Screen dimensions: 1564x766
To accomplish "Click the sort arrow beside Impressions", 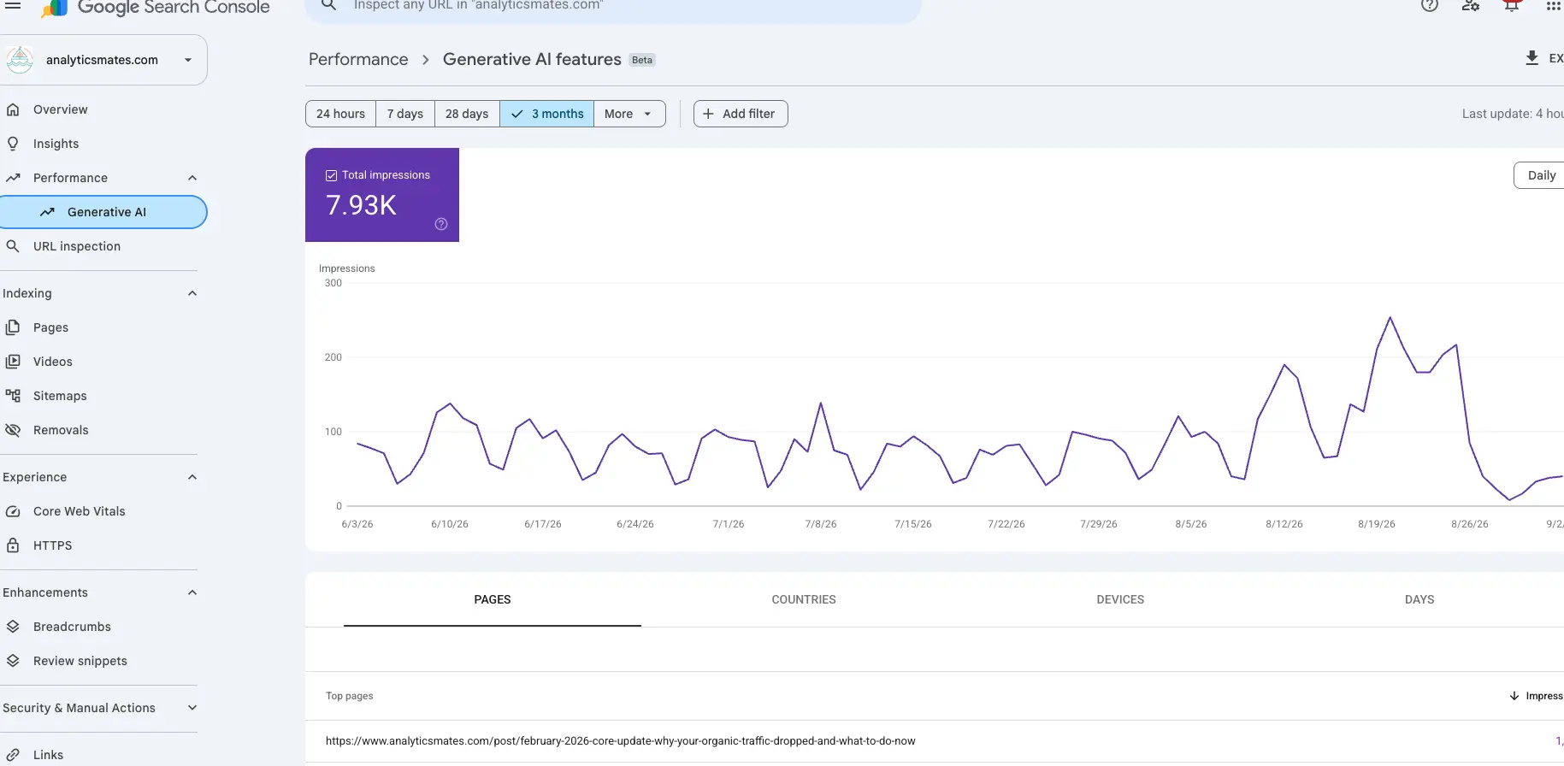I will tap(1514, 696).
